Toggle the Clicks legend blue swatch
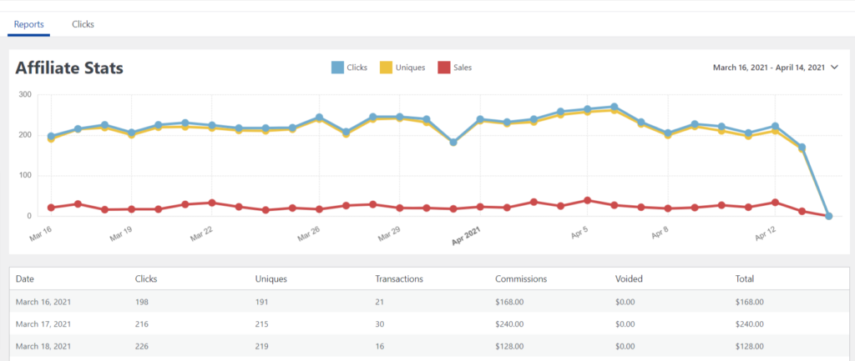Viewport: 855px width, 361px height. pyautogui.click(x=337, y=68)
